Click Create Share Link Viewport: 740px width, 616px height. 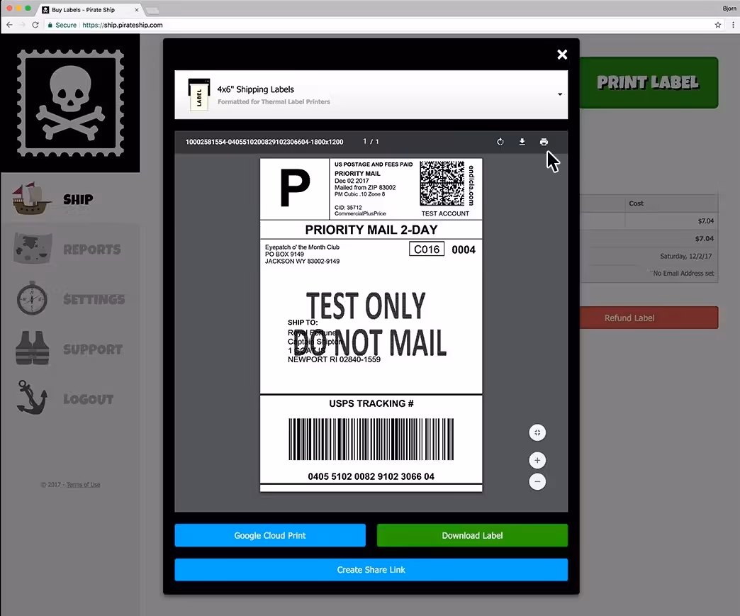point(371,570)
